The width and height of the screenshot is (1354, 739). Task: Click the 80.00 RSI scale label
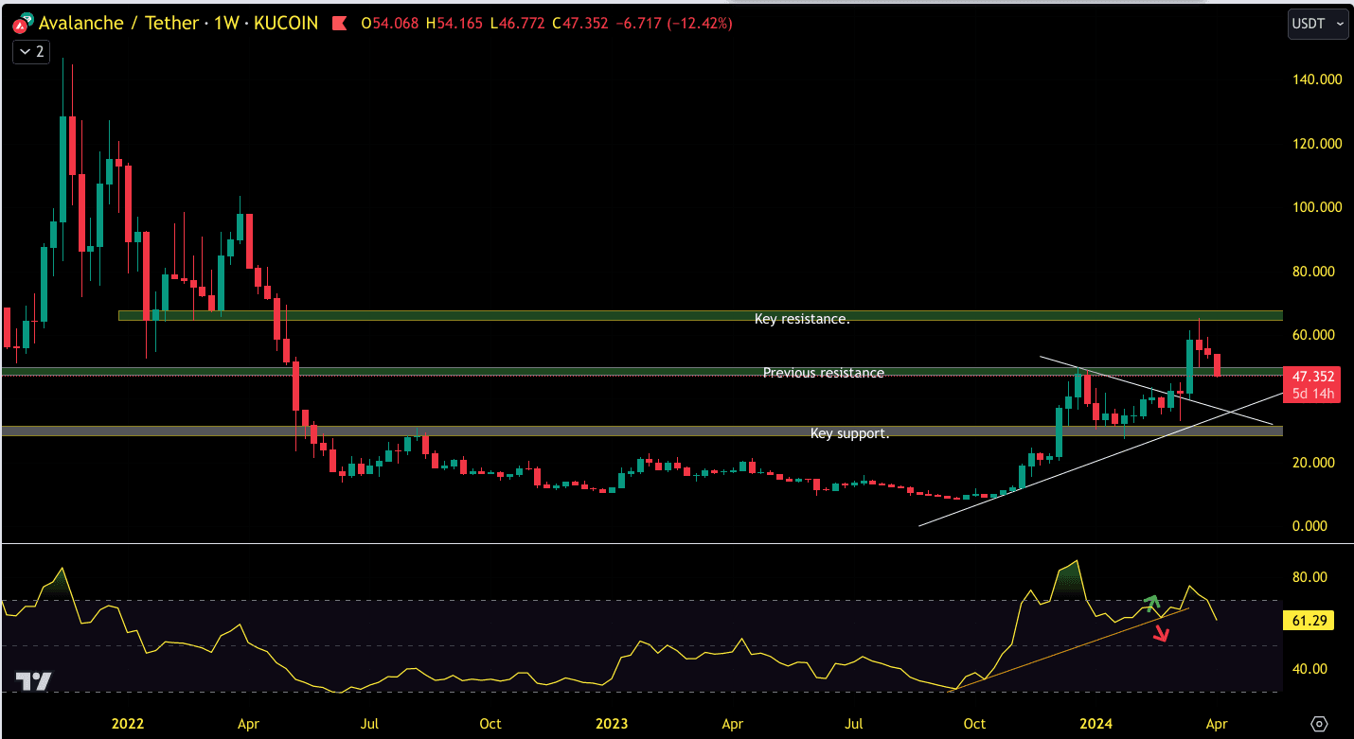[1311, 577]
